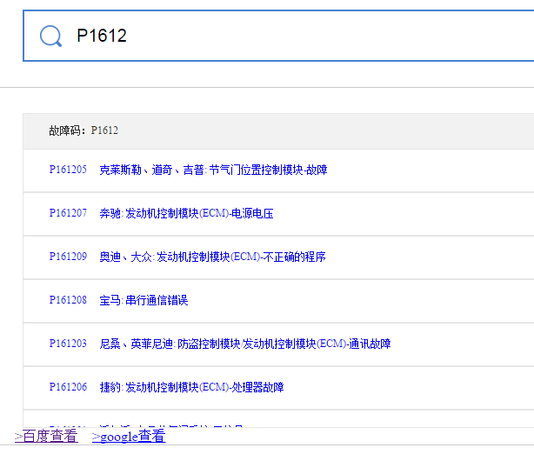The width and height of the screenshot is (534, 461).
Task: Open fault code P161203 link
Action: (x=68, y=344)
